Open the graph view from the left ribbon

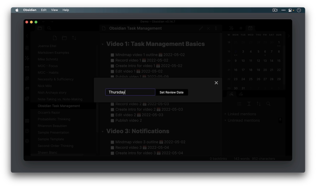[x=27, y=58]
